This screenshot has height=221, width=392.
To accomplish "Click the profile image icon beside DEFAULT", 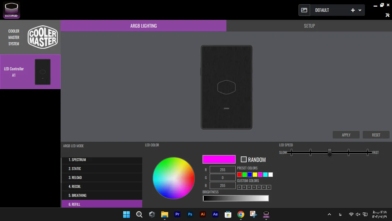I will click(304, 10).
